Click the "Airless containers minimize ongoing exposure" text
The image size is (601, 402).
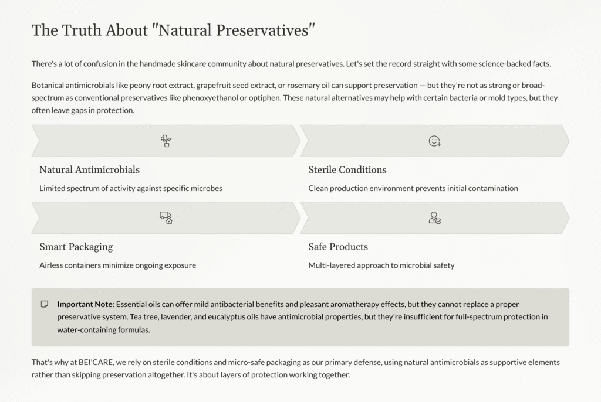click(x=117, y=265)
